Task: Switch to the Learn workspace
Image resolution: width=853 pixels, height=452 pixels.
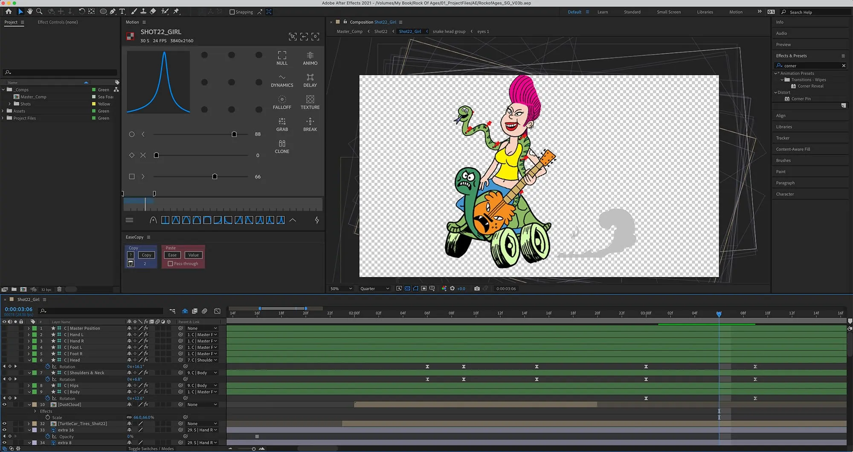Action: click(x=603, y=12)
